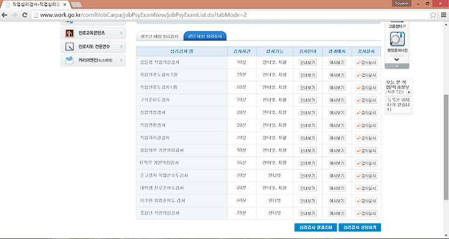This screenshot has width=449, height=239.
Task: Open 예시보기 for 창업적성검사
Action: tap(337, 113)
